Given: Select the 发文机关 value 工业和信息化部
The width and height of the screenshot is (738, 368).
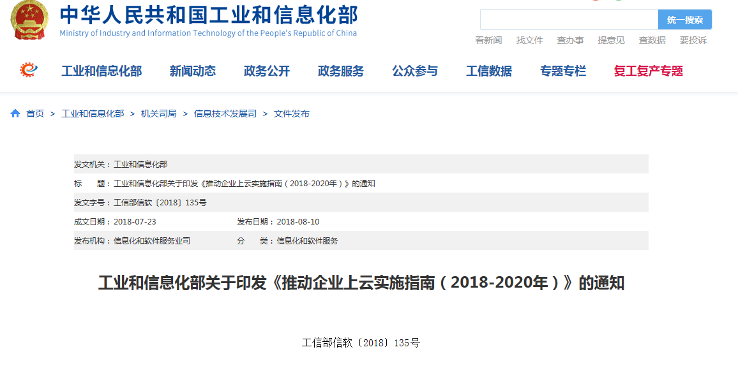Looking at the screenshot, I should (x=140, y=164).
